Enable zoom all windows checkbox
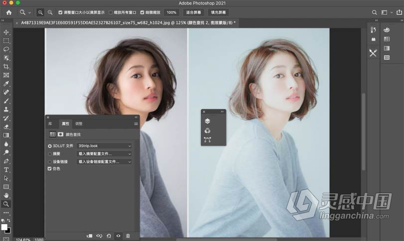The image size is (404, 241). (110, 12)
